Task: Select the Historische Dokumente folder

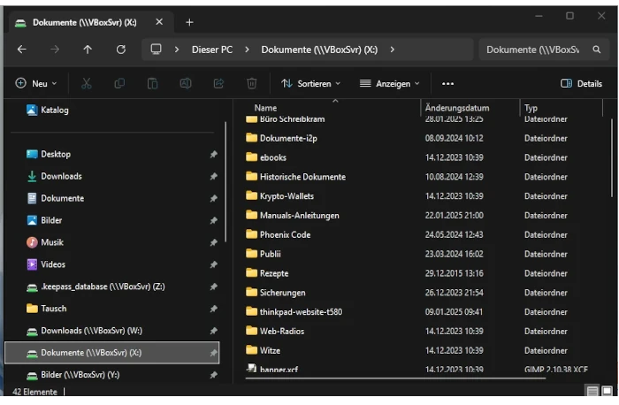Action: point(295,177)
